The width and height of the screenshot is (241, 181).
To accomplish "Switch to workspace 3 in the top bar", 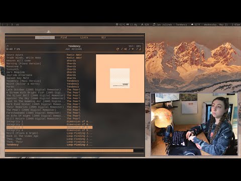I will pos(12,25).
